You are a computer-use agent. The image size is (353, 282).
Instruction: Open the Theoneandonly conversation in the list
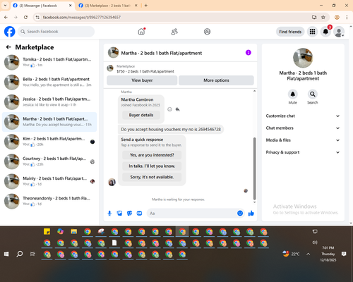click(x=49, y=201)
